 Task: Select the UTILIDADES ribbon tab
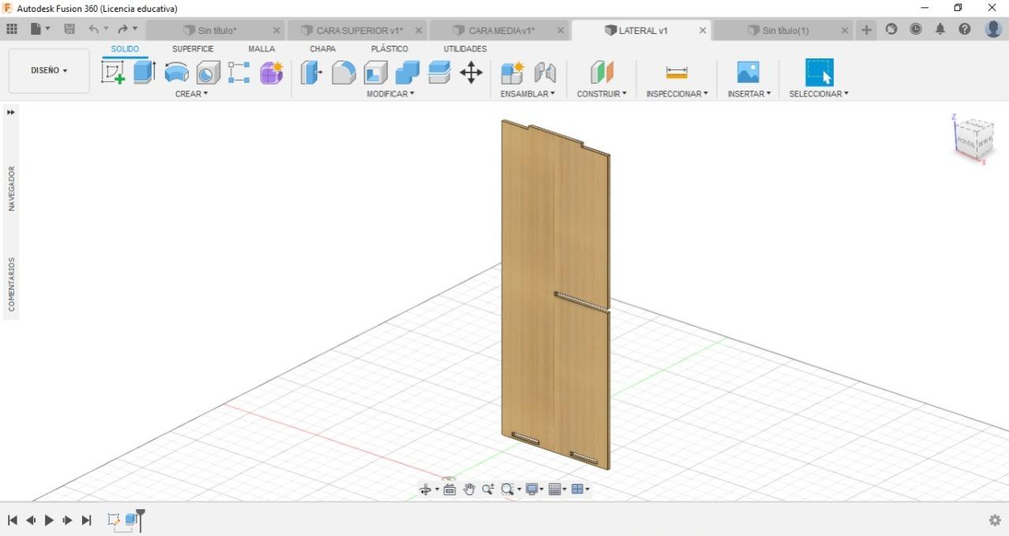465,49
